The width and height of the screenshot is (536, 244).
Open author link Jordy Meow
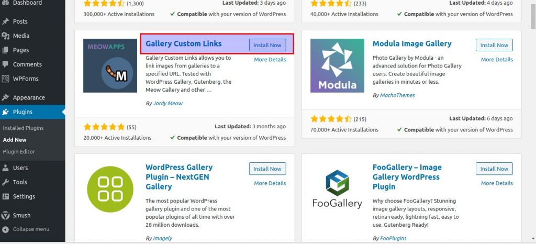point(168,103)
